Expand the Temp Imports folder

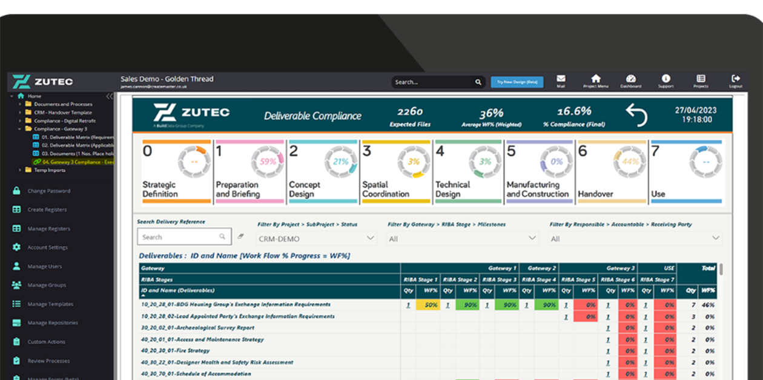pyautogui.click(x=21, y=171)
